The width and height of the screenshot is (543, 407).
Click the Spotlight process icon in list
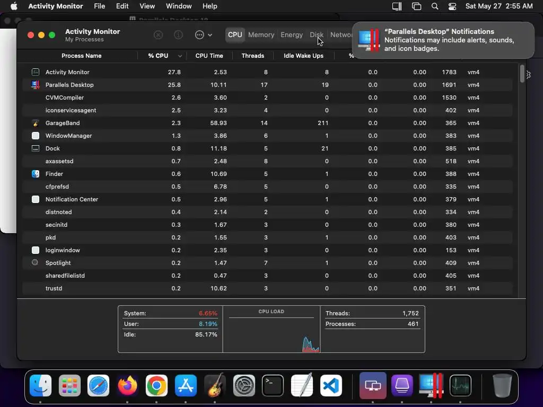tap(35, 263)
